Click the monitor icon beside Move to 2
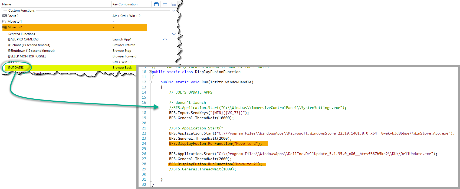Screen dimensions: 460x189 click(x=5, y=27)
